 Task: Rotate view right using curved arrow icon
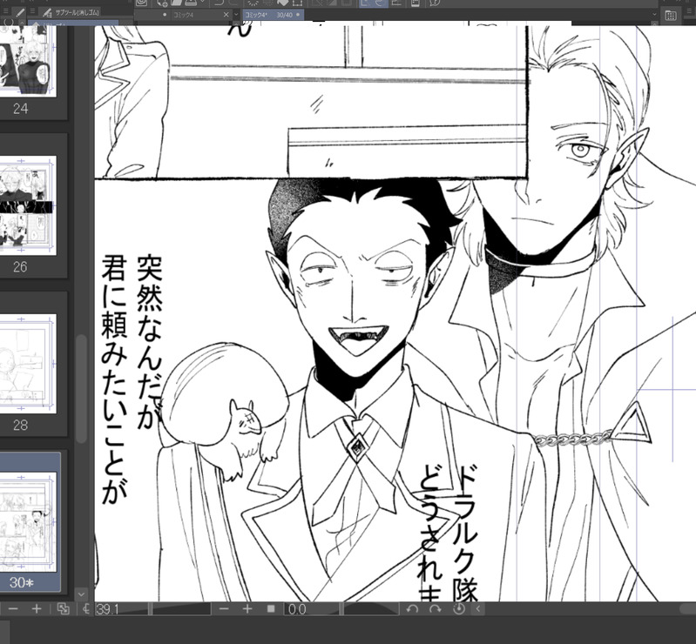click(436, 609)
